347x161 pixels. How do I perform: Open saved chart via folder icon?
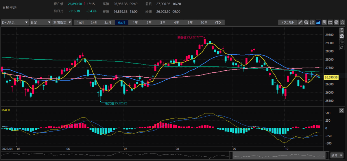(330, 22)
